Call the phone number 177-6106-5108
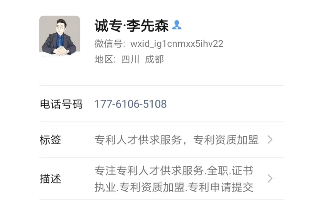The width and height of the screenshot is (317, 200). pyautogui.click(x=131, y=104)
